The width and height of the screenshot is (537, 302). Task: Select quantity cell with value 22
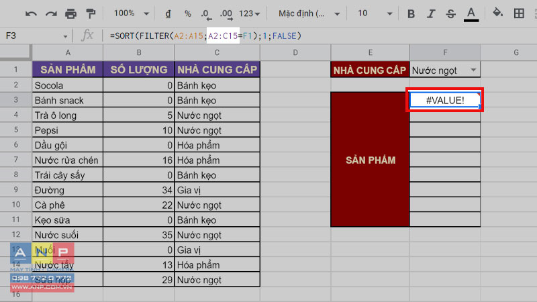(139, 205)
